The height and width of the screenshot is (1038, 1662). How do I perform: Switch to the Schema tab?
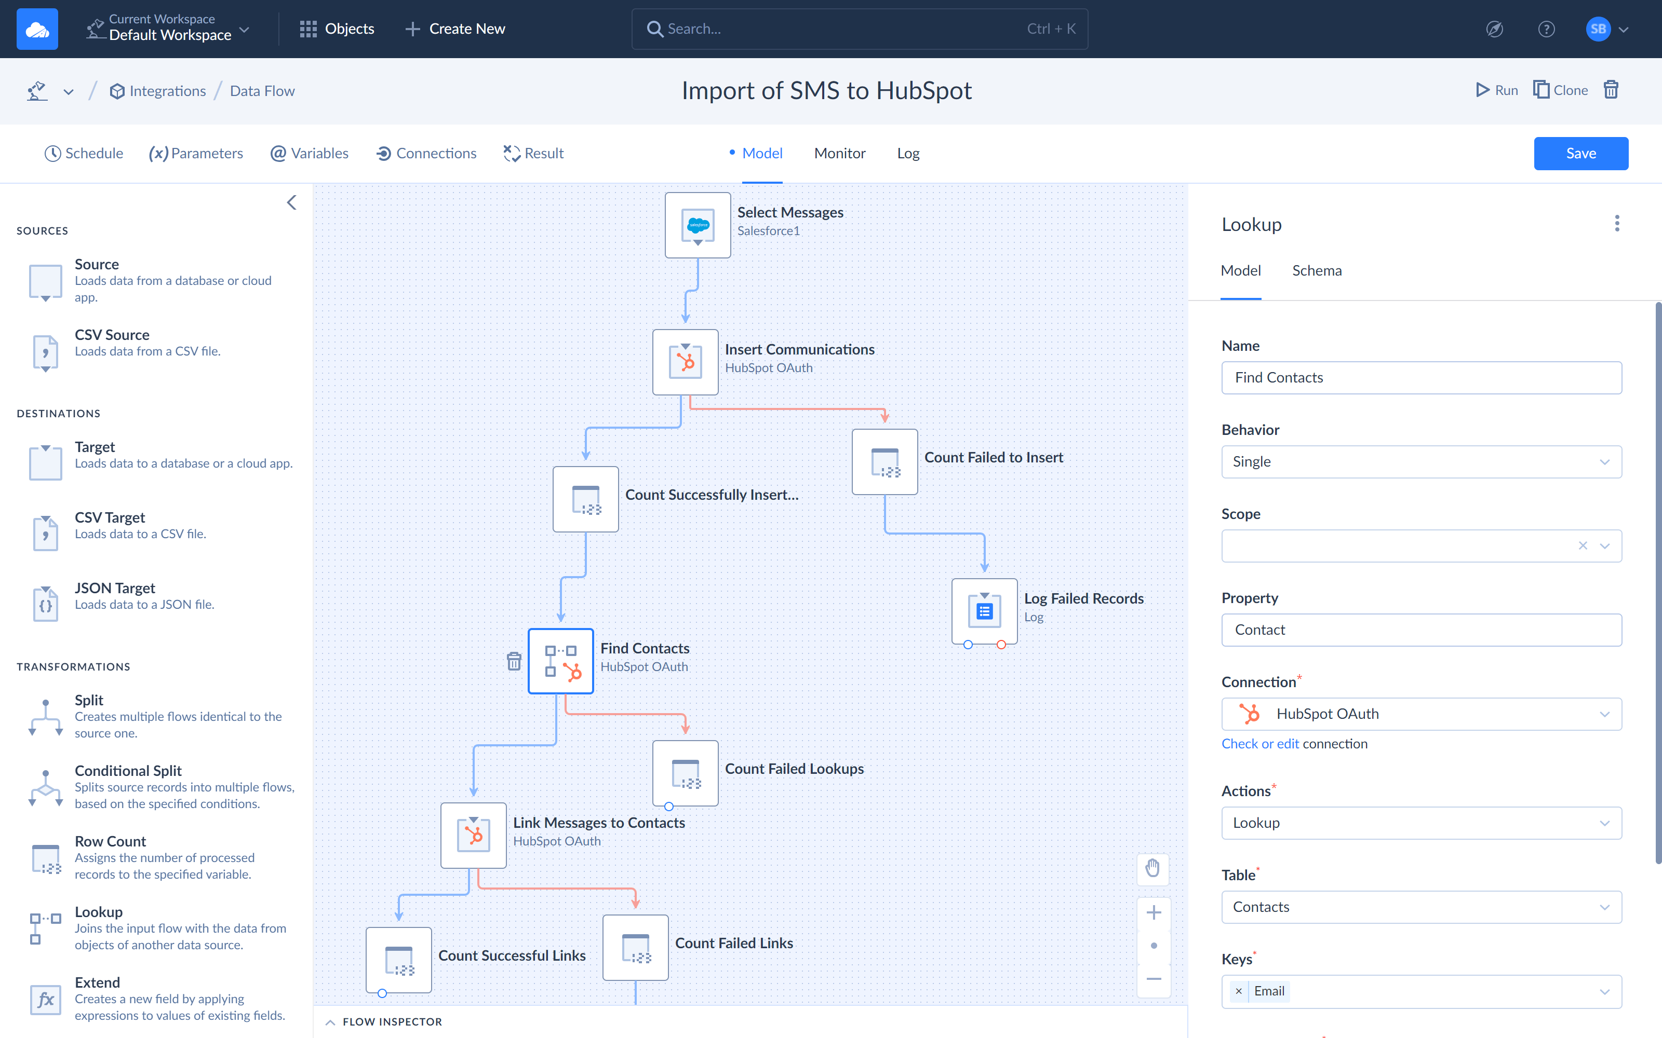tap(1317, 270)
